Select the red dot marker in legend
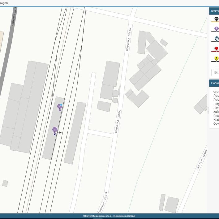This screenshot has width=219, height=219. pos(216,49)
